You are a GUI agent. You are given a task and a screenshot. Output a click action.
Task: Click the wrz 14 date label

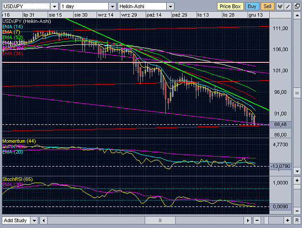[105, 15]
